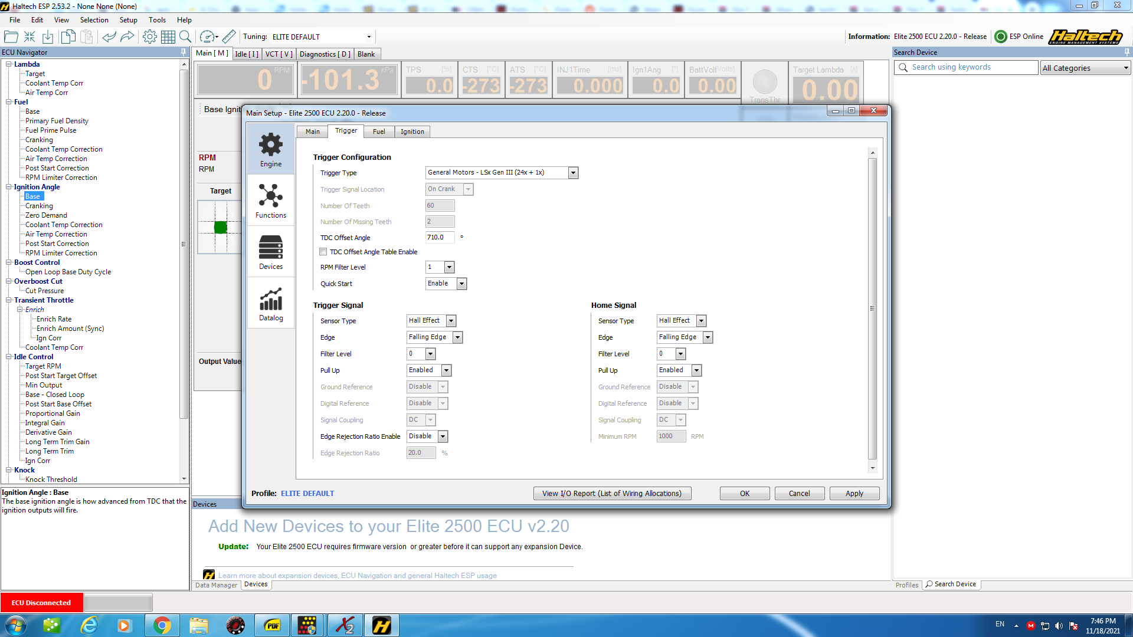
Task: Switch to Diagnostics [ D ] page tab
Action: [325, 54]
